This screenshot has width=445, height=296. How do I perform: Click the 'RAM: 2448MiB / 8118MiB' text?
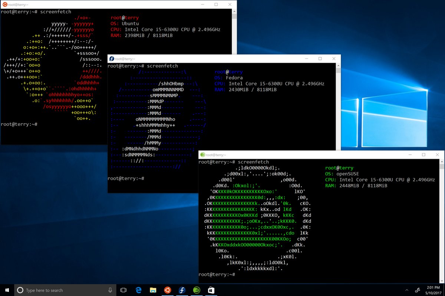[356, 186]
